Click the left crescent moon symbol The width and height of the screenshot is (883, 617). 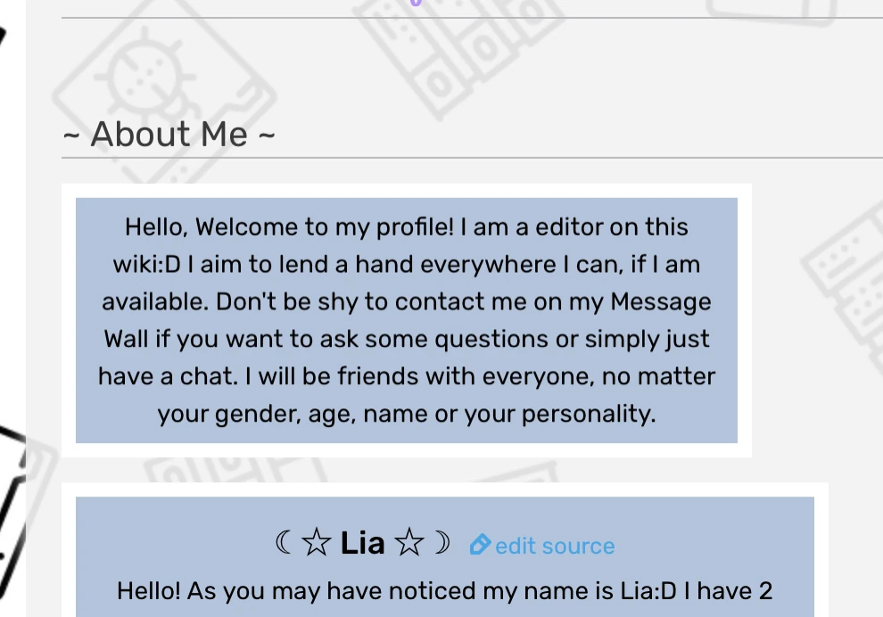tap(284, 542)
